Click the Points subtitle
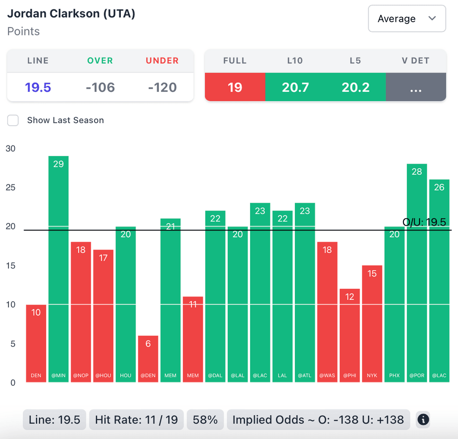 click(x=23, y=31)
